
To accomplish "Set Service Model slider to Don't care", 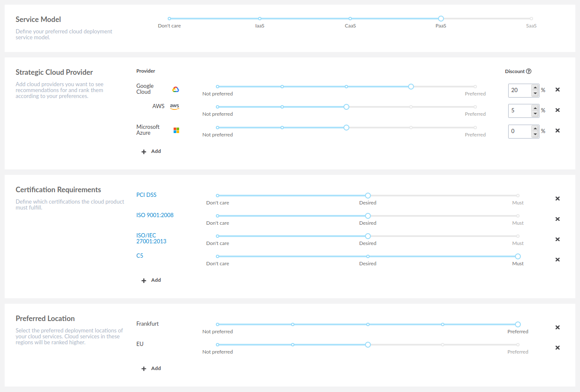I will [x=169, y=19].
